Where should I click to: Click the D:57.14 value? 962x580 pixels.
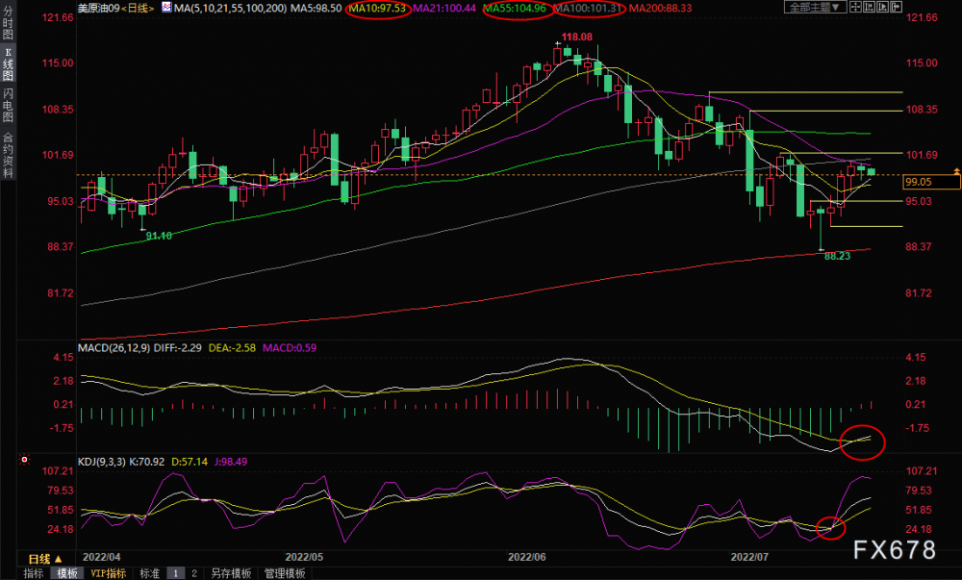click(x=189, y=462)
